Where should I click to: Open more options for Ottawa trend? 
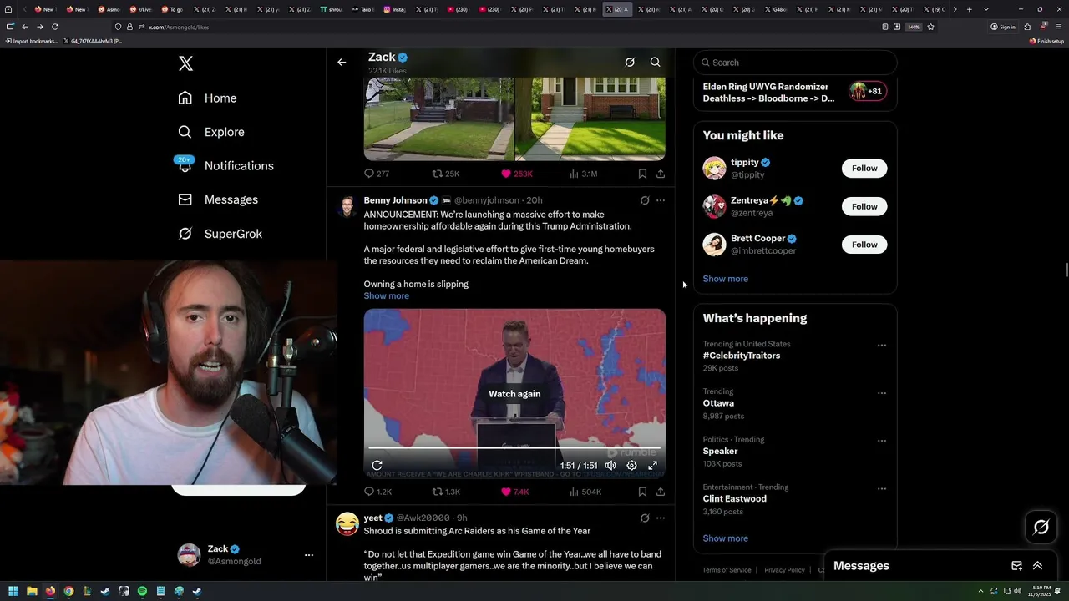[881, 393]
